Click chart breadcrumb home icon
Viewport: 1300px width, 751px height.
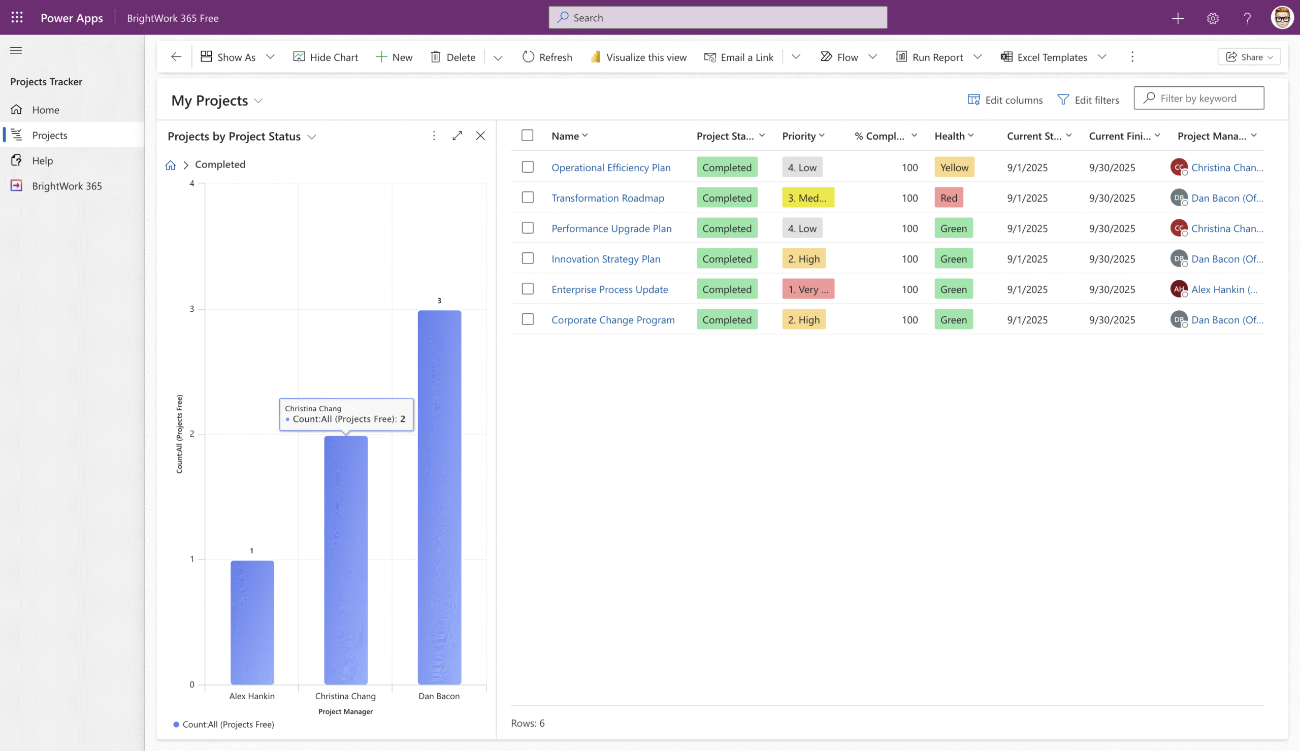click(171, 165)
